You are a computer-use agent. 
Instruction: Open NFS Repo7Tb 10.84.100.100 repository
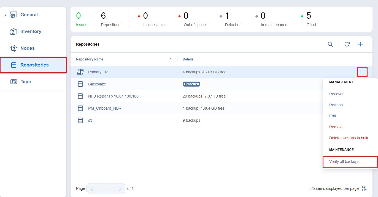pyautogui.click(x=113, y=96)
